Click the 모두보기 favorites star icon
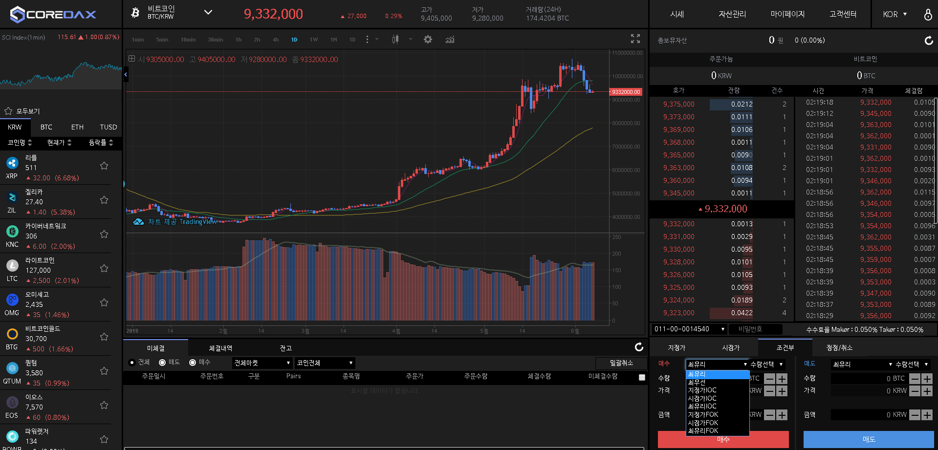Viewport: 938px width, 450px height. point(8,111)
